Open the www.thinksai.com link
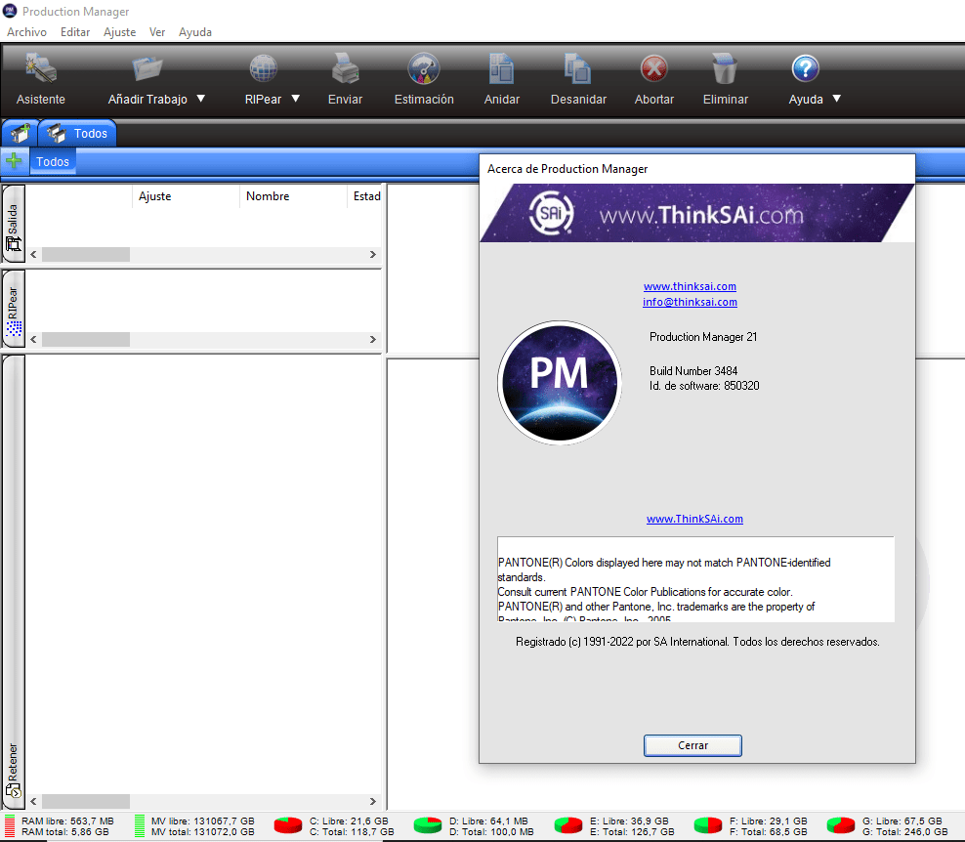 (x=690, y=286)
